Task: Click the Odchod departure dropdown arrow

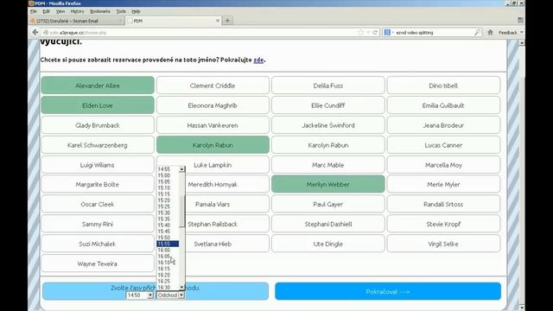Action: point(181,295)
